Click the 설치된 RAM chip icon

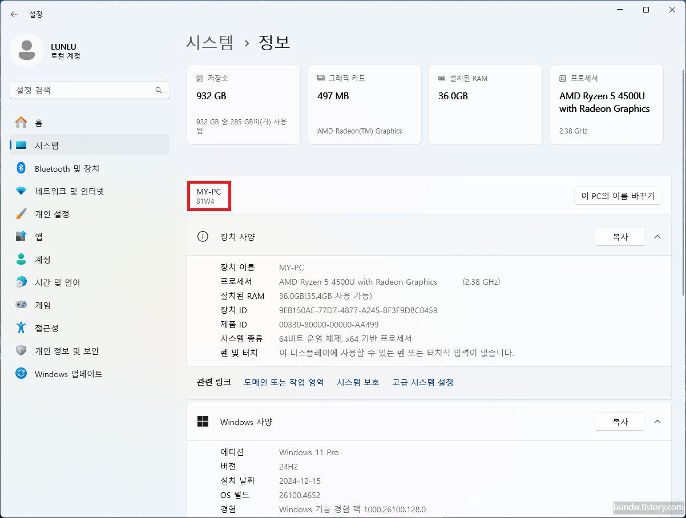(442, 78)
